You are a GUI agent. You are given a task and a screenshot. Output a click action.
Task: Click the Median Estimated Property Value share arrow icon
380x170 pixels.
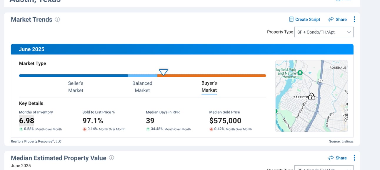(331, 158)
